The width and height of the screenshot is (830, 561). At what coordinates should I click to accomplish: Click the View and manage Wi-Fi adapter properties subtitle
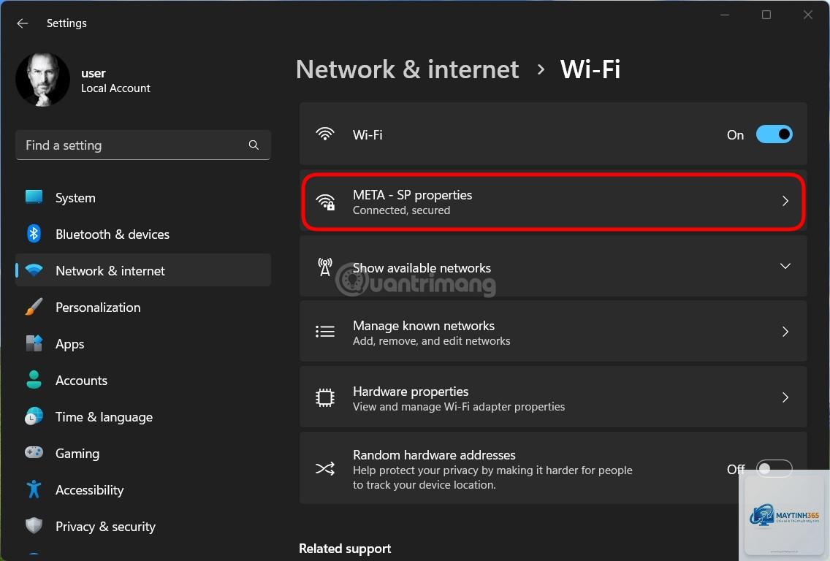[459, 406]
